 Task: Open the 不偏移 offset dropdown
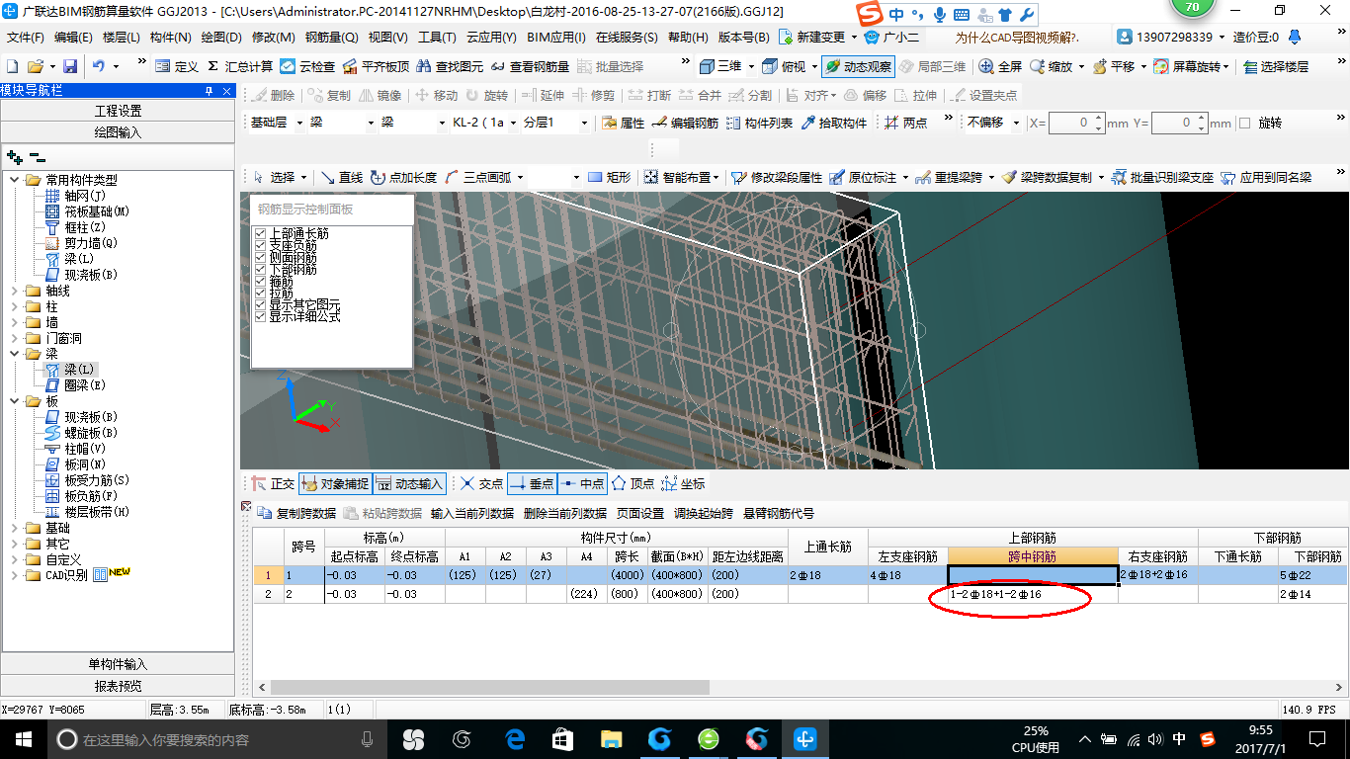point(1016,123)
